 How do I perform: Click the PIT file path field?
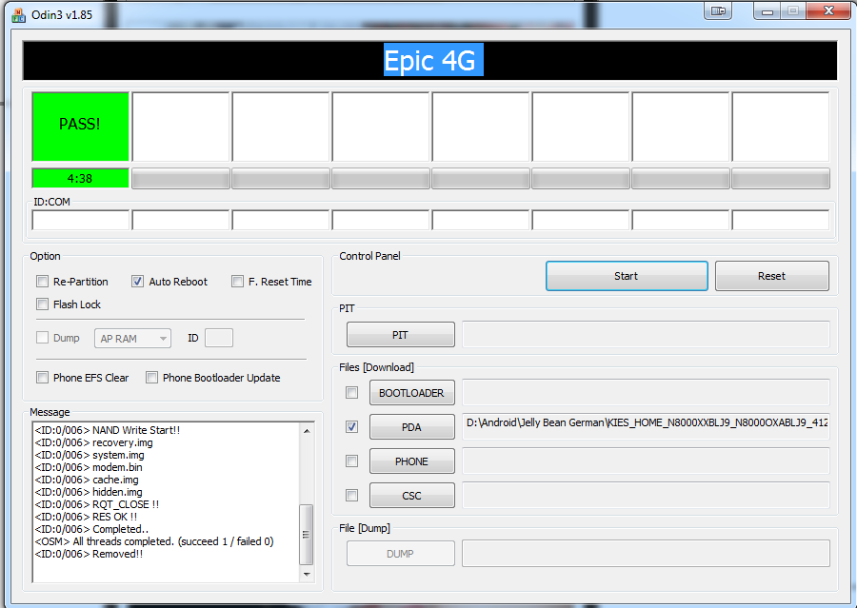pos(646,334)
